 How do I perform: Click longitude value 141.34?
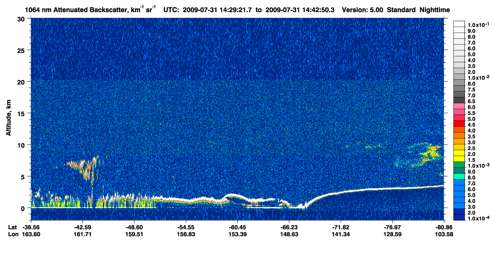point(341,234)
